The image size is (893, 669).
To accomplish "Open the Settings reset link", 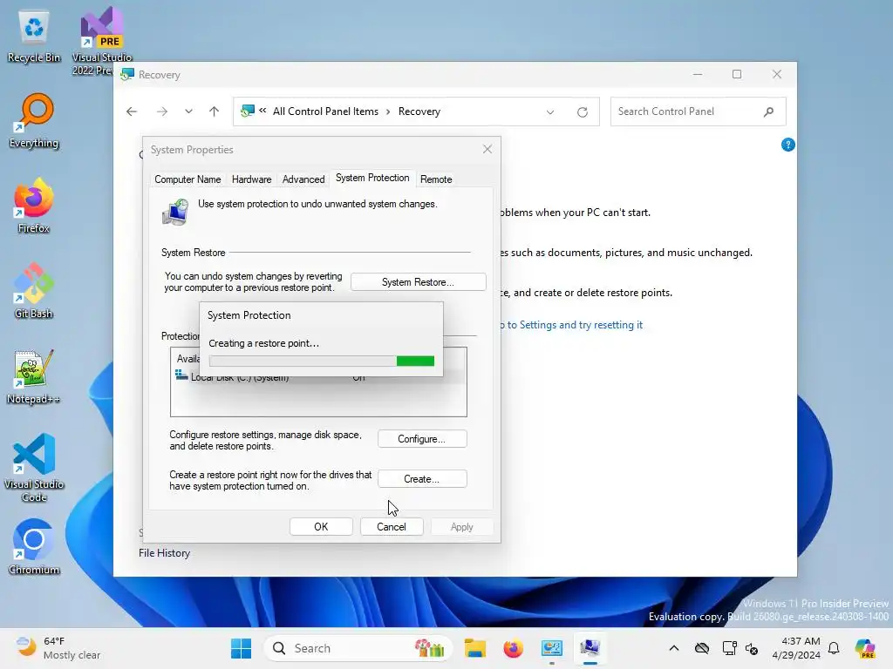I will point(570,325).
